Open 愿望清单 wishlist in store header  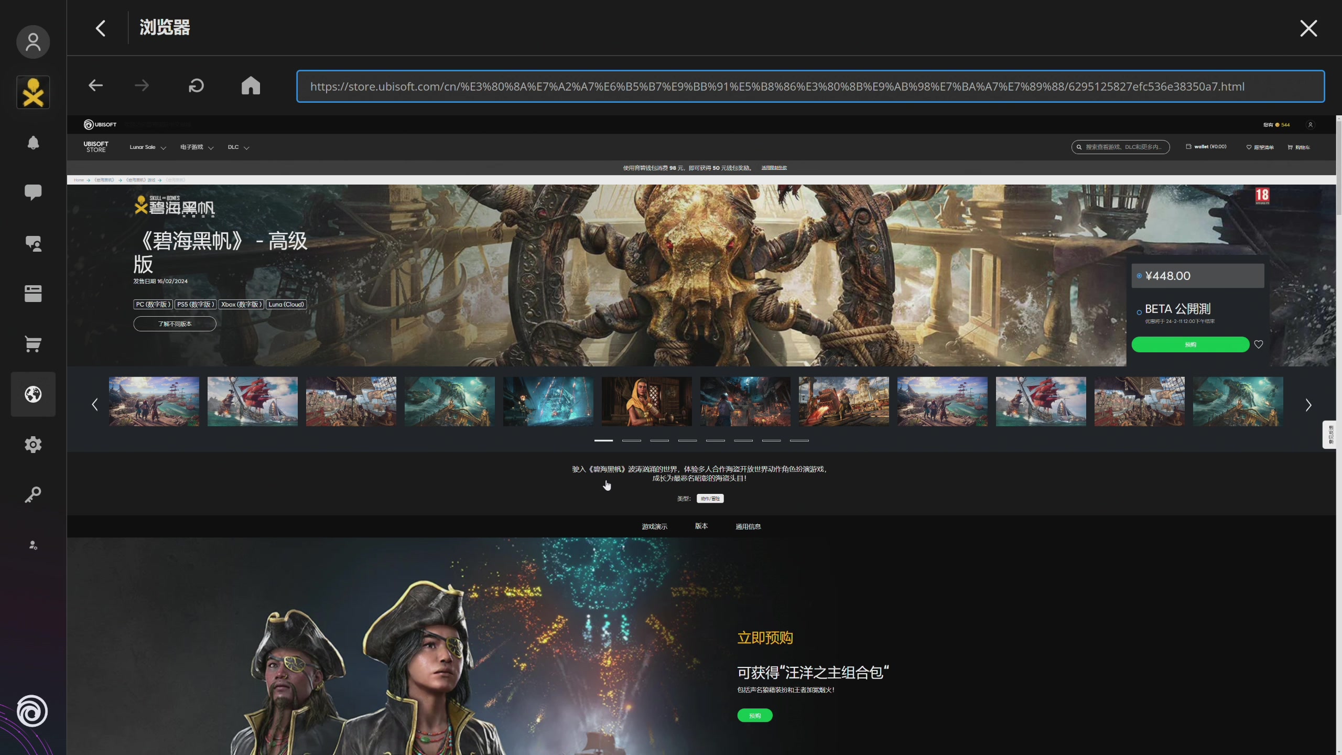click(1260, 147)
